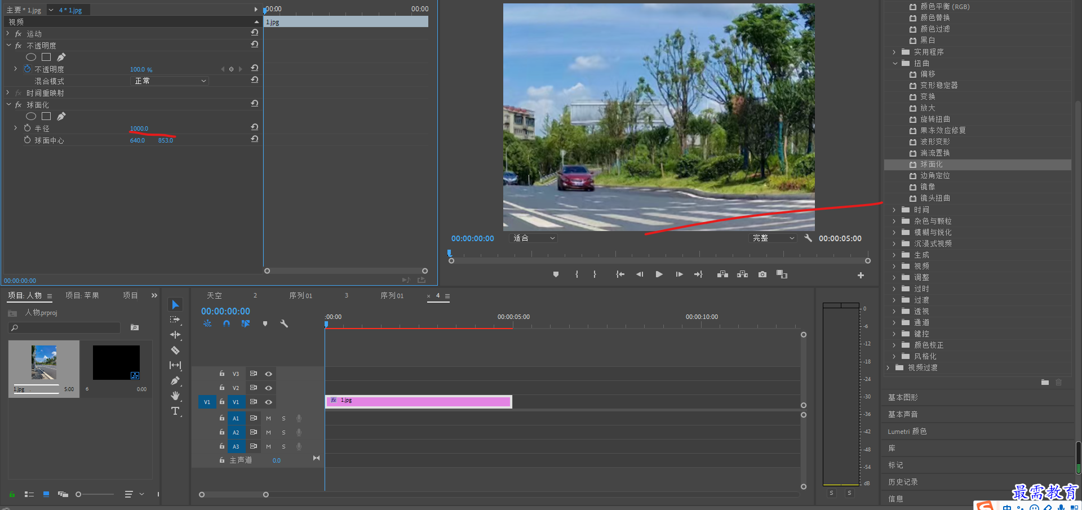The image size is (1082, 510).
Task: Reset the 球面中心 parameter
Action: coord(255,139)
